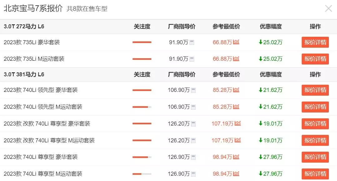Show price trend chart for 735Li 豪华套装 66.88万

236,42
